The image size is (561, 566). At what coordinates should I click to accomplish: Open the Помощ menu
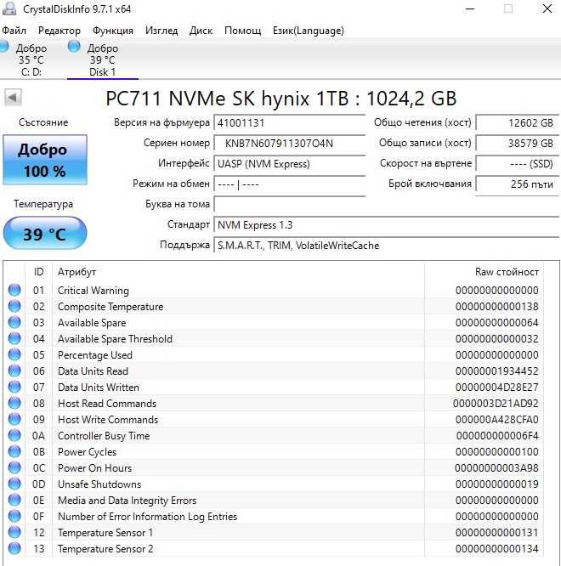[242, 31]
